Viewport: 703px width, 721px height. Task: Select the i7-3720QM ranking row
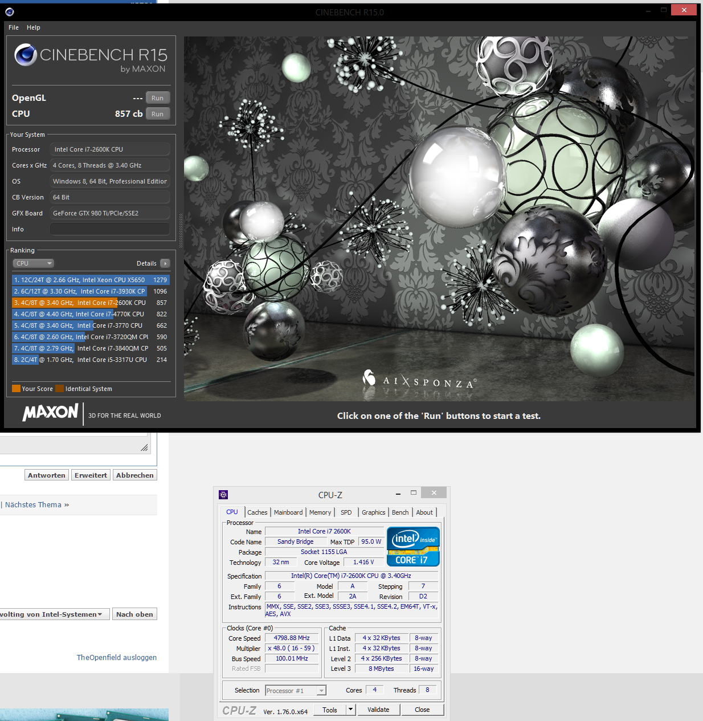tap(91, 337)
